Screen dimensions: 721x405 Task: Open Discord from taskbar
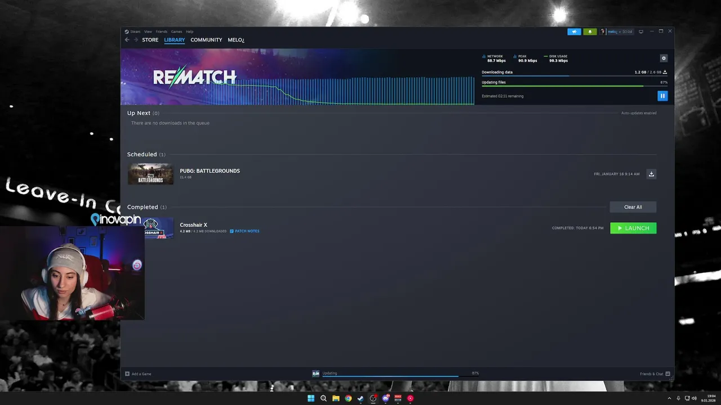[385, 398]
